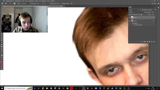Open the Edit menu
This screenshot has width=160, height=90.
pos(10,1)
